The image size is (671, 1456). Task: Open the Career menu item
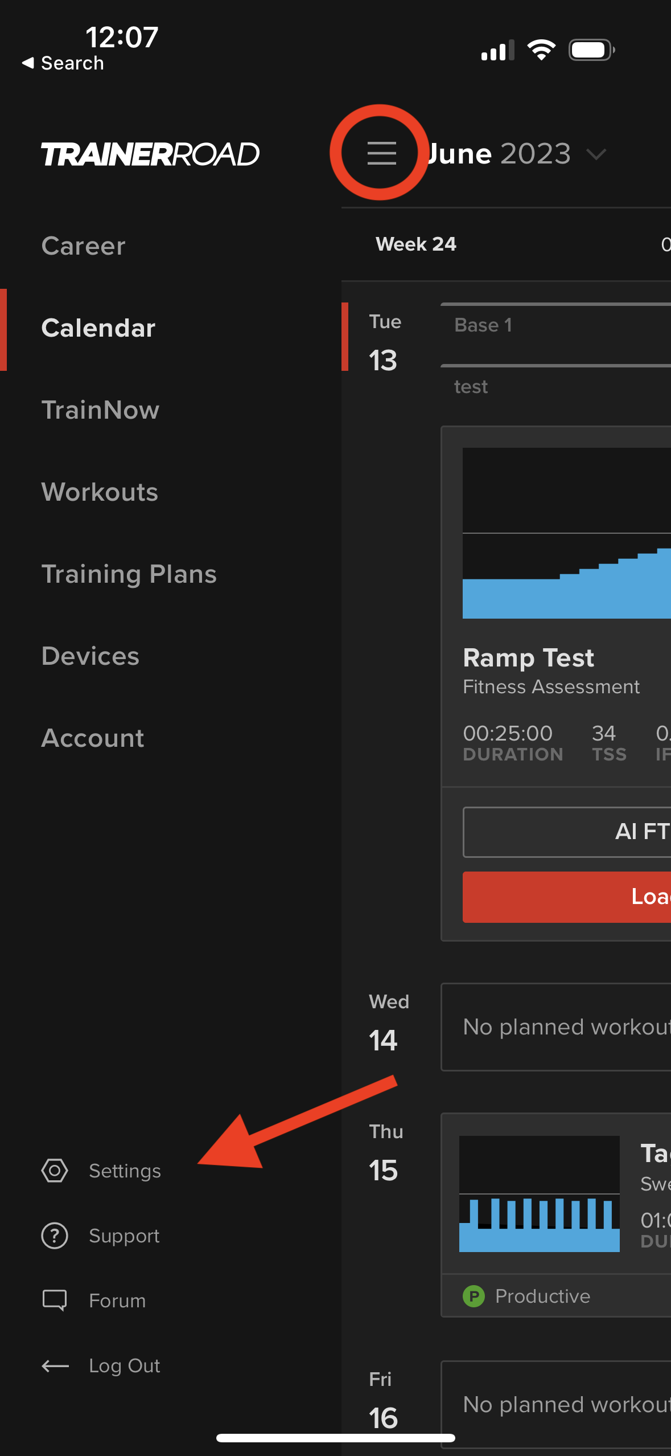pos(83,246)
